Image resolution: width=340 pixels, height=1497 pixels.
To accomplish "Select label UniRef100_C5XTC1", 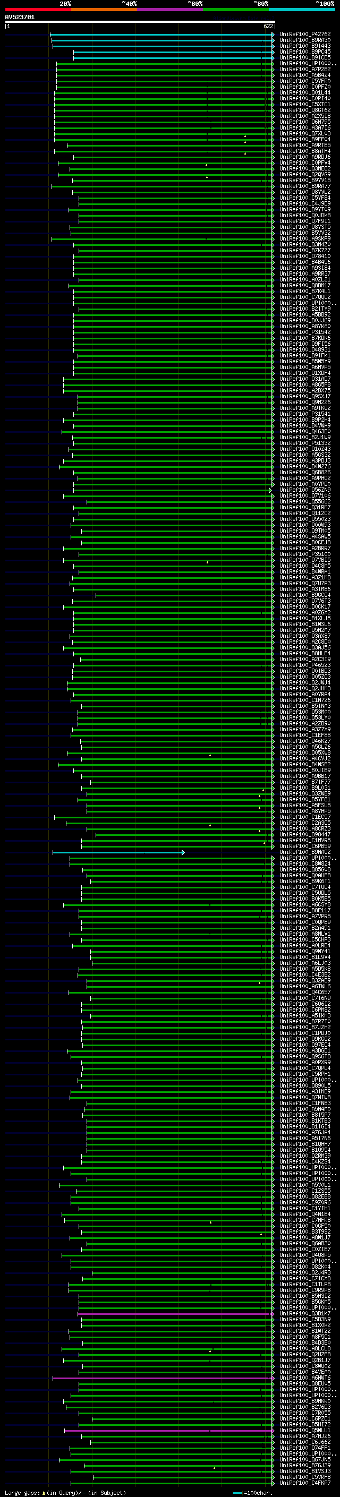I will (x=304, y=104).
